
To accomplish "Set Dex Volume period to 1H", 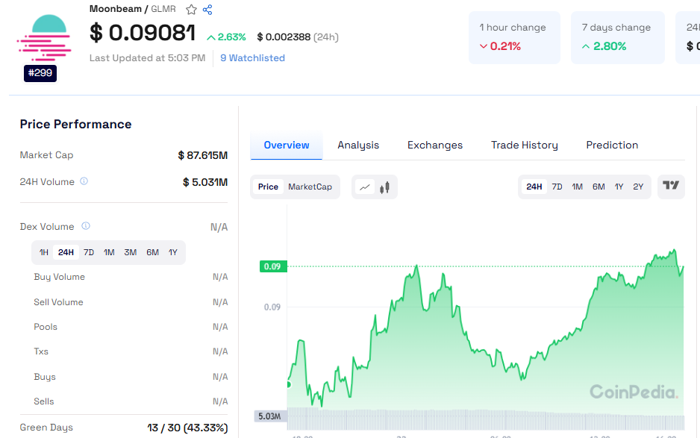I will pyautogui.click(x=44, y=252).
